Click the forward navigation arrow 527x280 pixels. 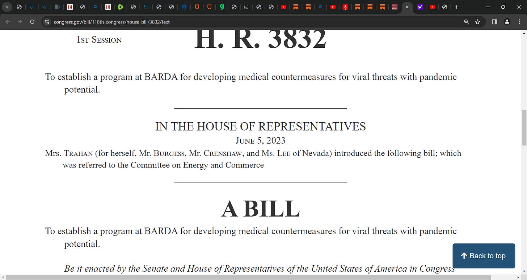pyautogui.click(x=20, y=22)
